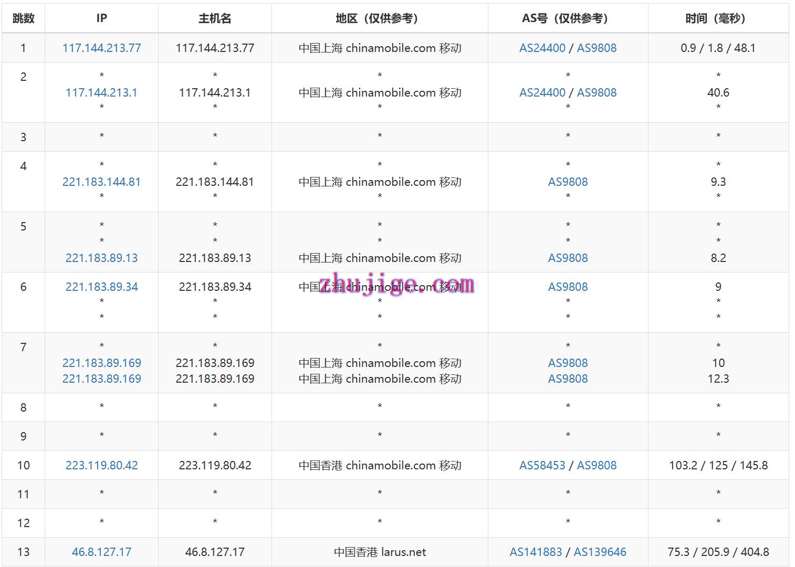Click the final hop IP 46.8.127.17
795x567 pixels.
click(x=101, y=552)
